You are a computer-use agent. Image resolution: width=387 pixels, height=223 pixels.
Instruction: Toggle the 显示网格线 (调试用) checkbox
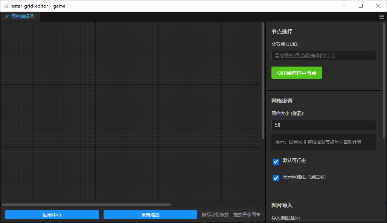click(x=276, y=178)
